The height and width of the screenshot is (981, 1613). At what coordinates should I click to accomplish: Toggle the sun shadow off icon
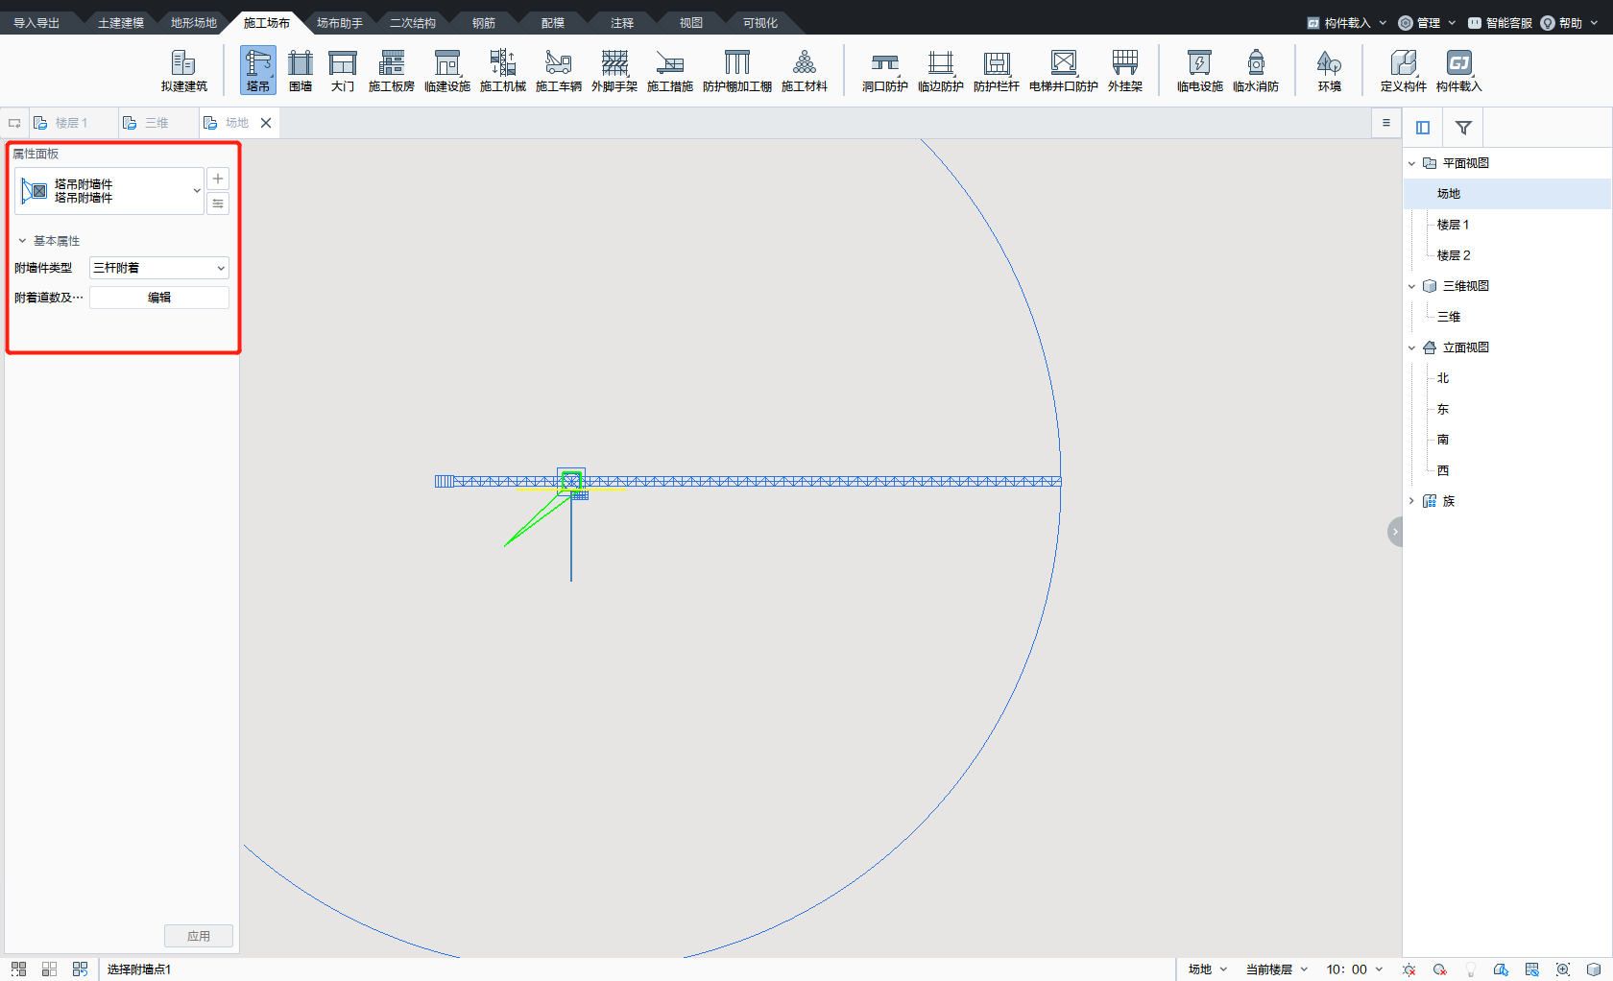pos(1408,969)
